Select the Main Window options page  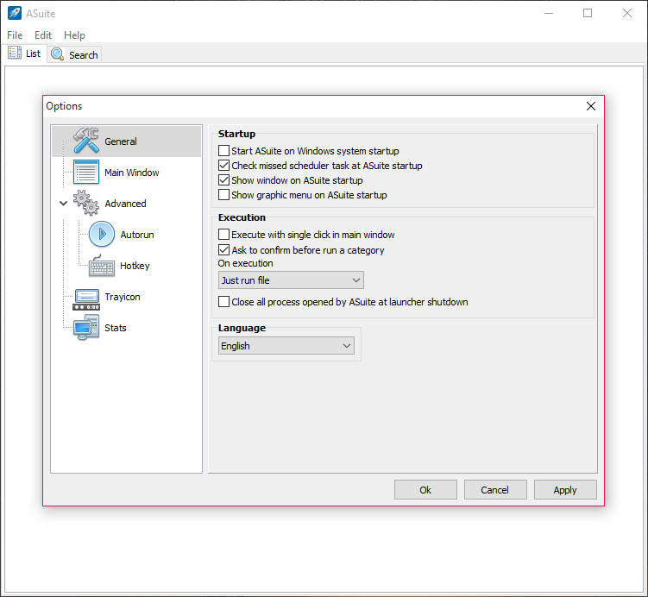[x=132, y=173]
